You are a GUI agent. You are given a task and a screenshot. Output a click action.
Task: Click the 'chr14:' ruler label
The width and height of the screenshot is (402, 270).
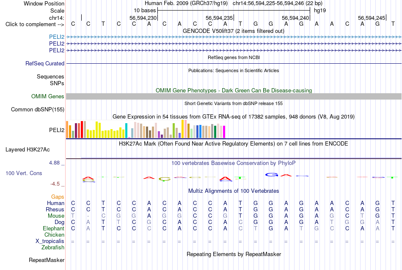click(57, 18)
